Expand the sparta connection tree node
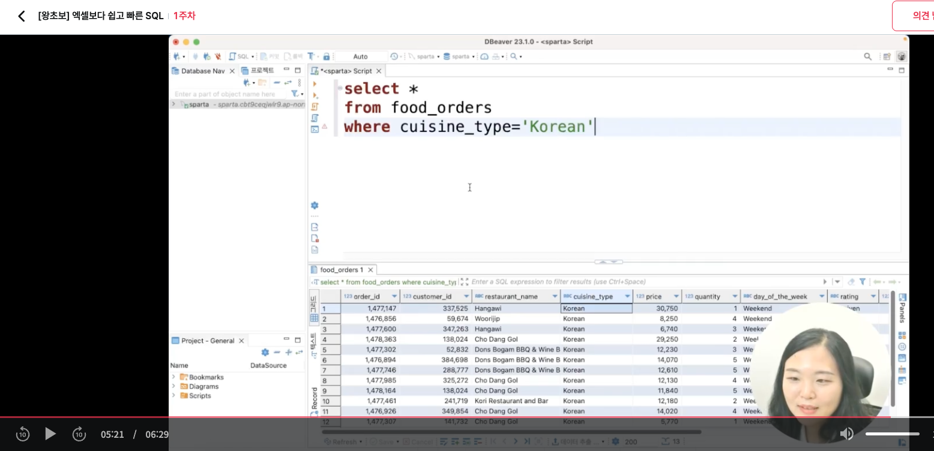934x451 pixels. [x=173, y=104]
